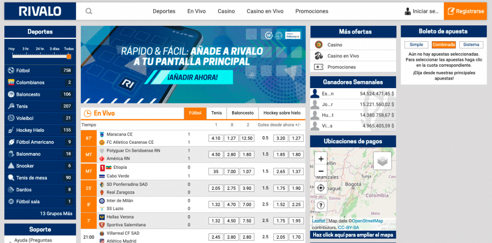This screenshot has width=492, height=243.
Task: Click the Snooker triangle icon
Action: pyautogui.click(x=11, y=166)
